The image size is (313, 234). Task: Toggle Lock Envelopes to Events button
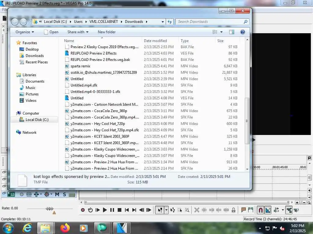(289, 210)
